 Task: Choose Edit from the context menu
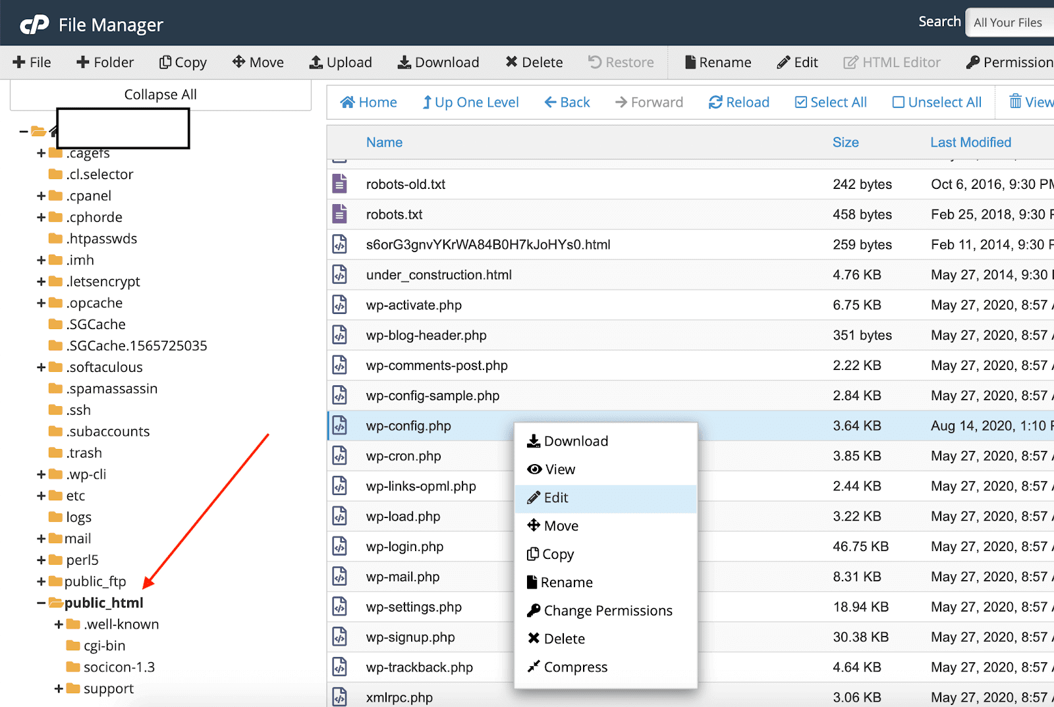point(555,498)
